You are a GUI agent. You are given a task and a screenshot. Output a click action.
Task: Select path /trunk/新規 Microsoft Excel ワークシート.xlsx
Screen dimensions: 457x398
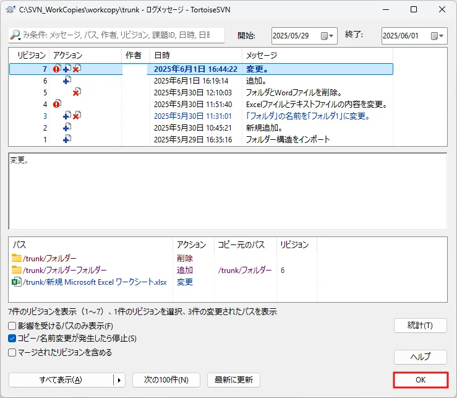(x=95, y=282)
